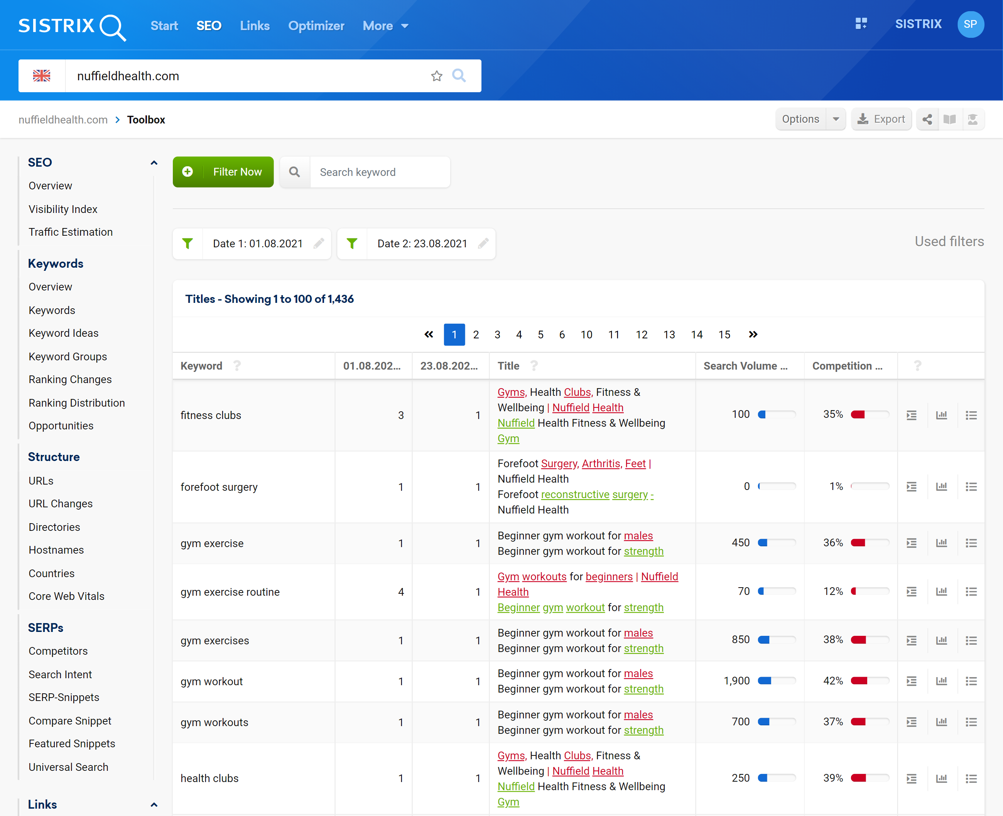Click the magnifier search icon in domain bar
The width and height of the screenshot is (1003, 816).
(459, 76)
